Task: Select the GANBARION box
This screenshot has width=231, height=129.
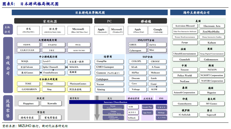Action: coord(28,89)
